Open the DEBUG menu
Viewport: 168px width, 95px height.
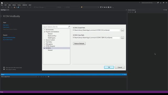pos(14,5)
